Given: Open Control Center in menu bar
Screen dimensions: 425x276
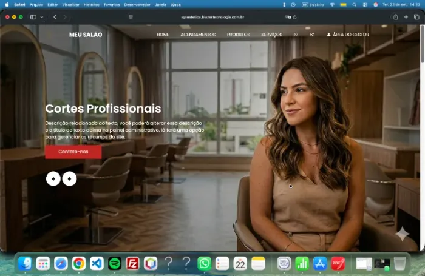Looking at the screenshot, I should (365, 5).
